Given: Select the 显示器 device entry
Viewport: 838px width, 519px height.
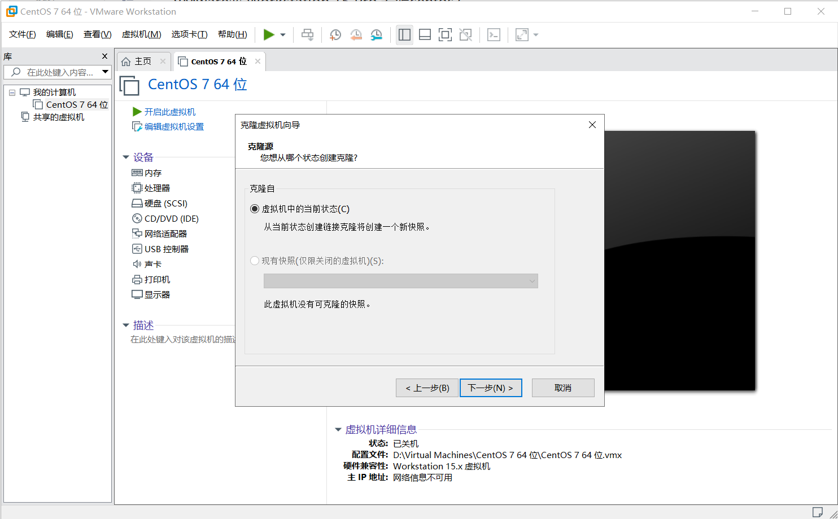Looking at the screenshot, I should [x=157, y=295].
